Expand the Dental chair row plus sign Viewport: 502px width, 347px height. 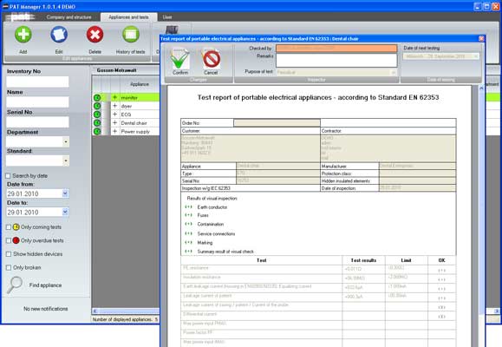115,122
